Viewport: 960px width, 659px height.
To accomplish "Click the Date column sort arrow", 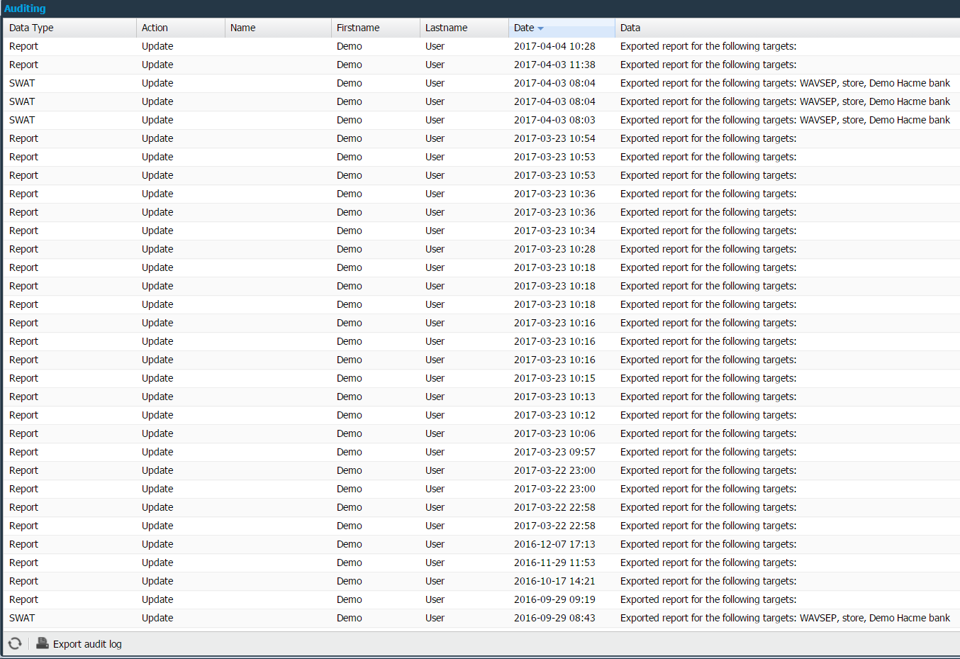I will click(540, 28).
